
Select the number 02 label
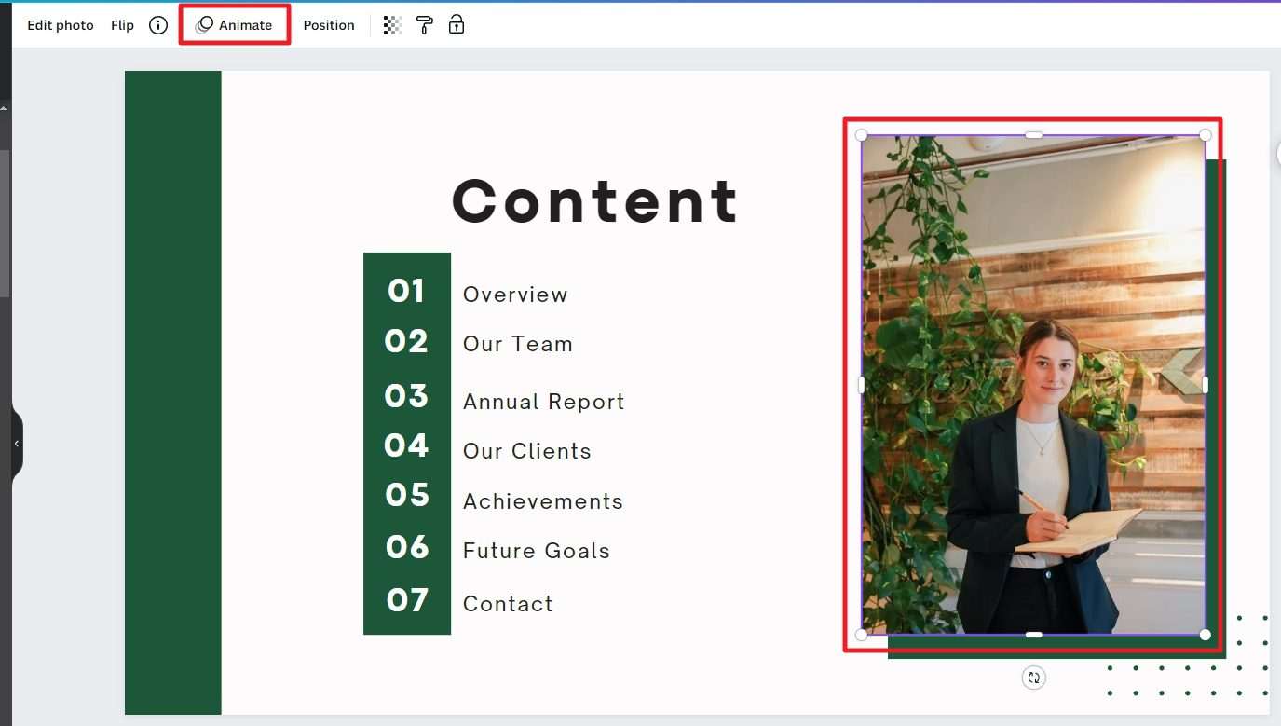[406, 341]
